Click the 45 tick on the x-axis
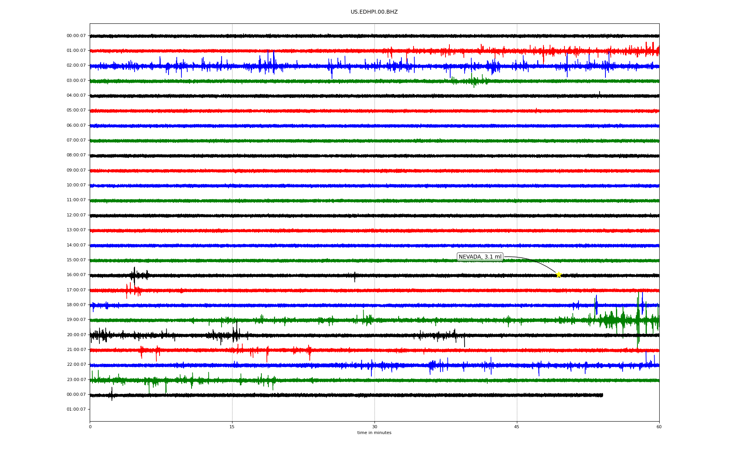The image size is (749, 468). click(517, 427)
